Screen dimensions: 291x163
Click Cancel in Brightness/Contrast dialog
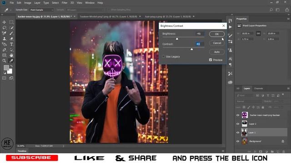pos(217,43)
